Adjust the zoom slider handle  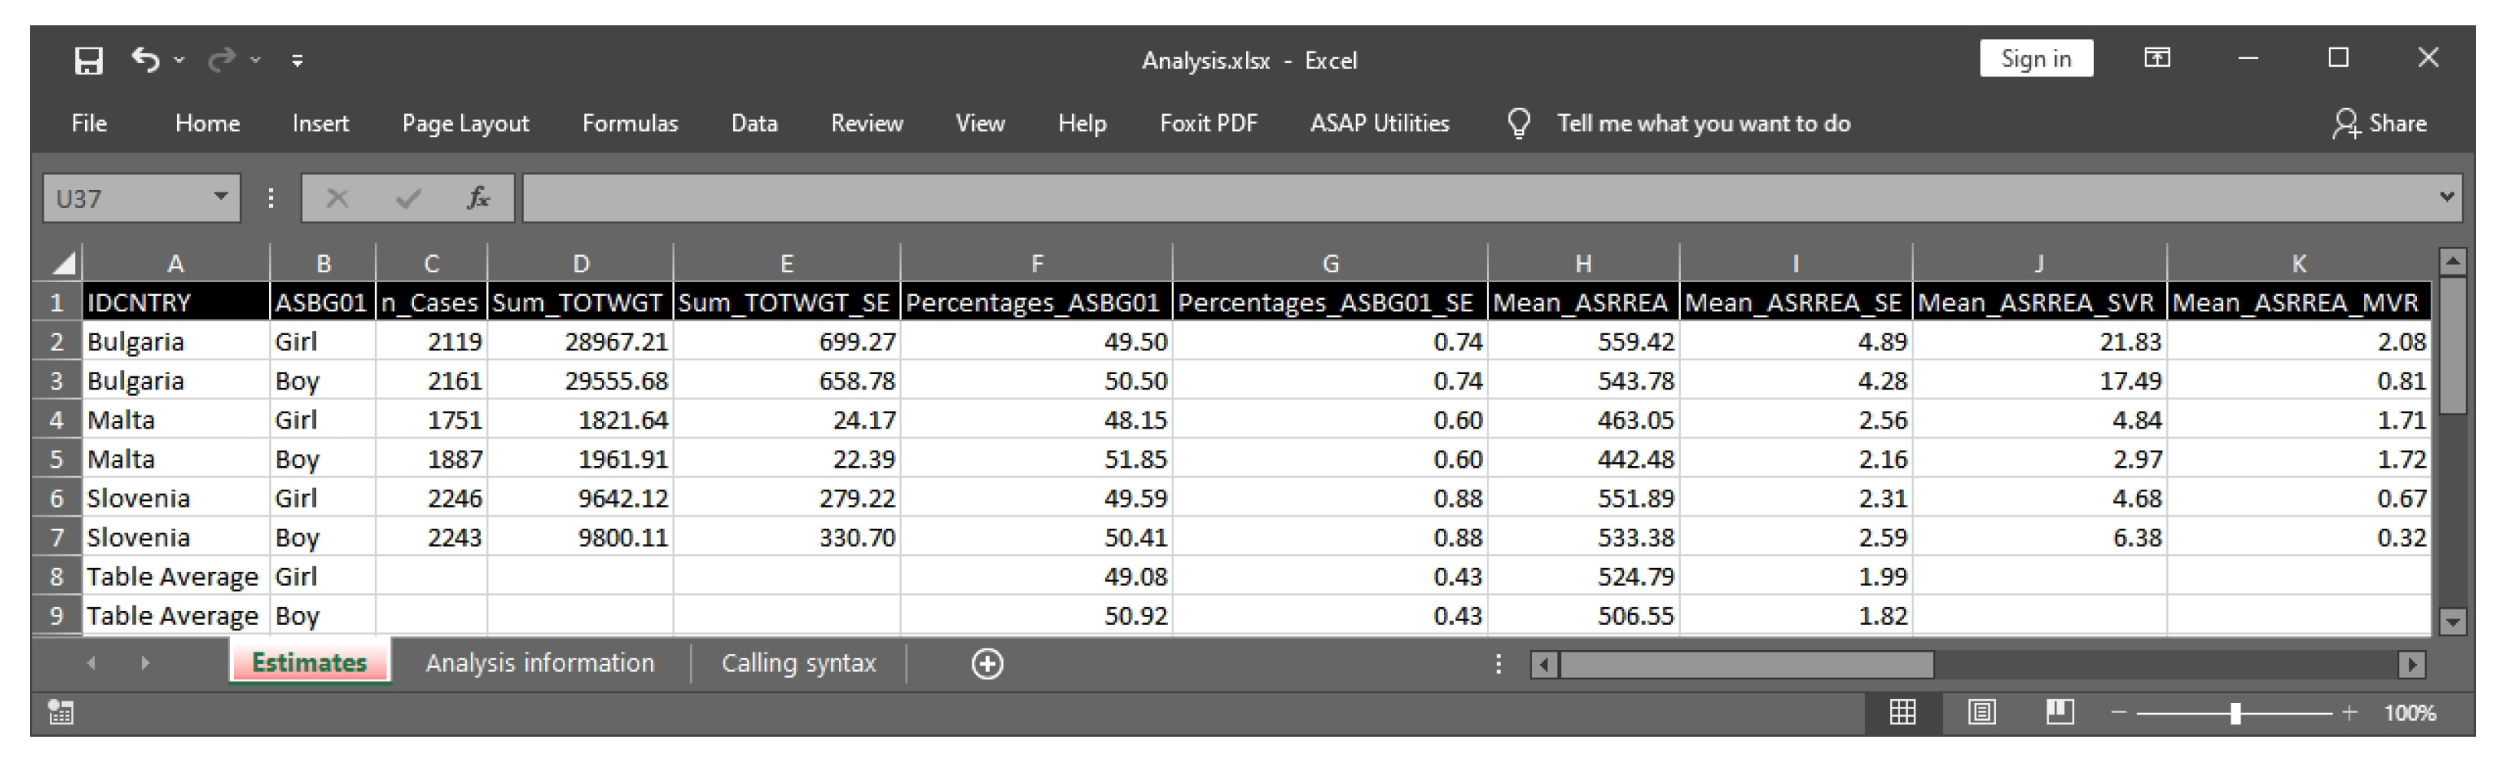(x=2235, y=713)
